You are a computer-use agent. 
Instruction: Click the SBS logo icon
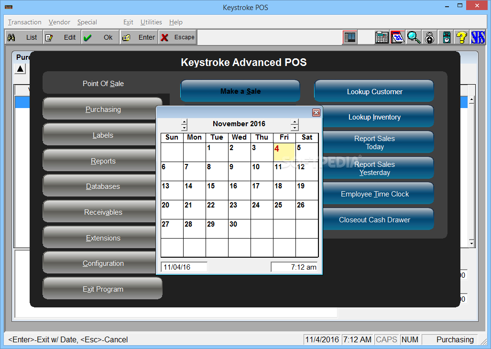pyautogui.click(x=478, y=37)
